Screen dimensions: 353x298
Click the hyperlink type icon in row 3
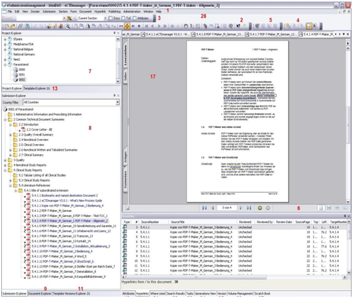pyautogui.click(x=125, y=227)
